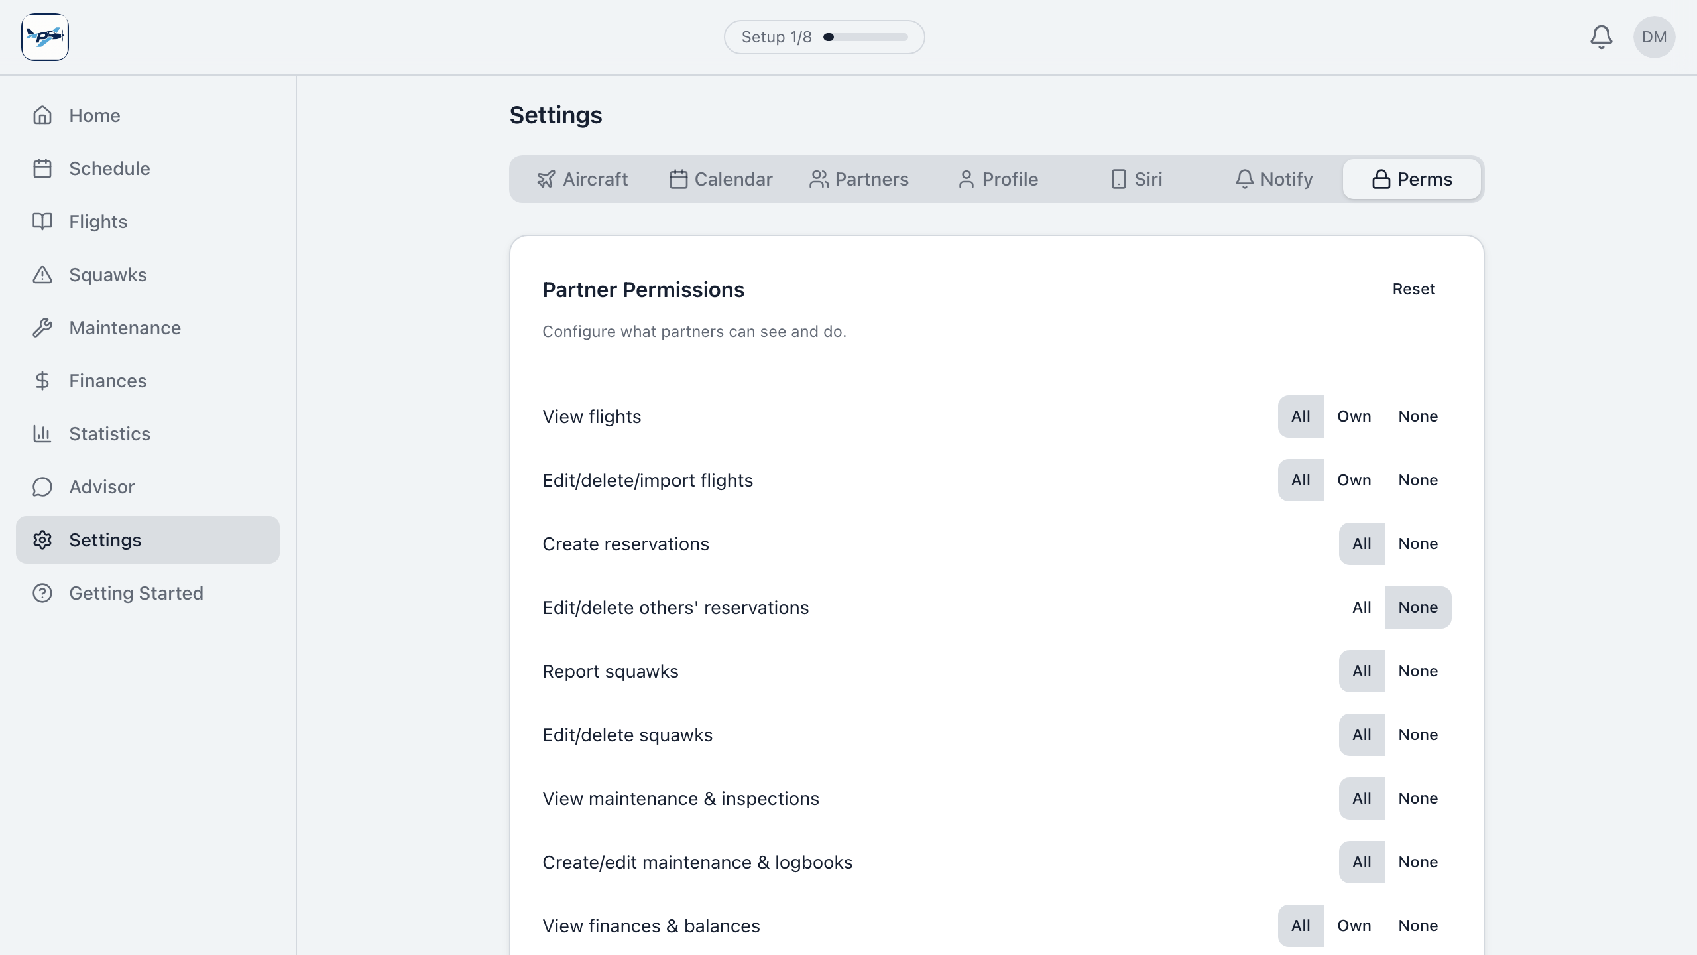Switch to the Calendar settings tab
Screen dimensions: 1697x955
pos(721,179)
